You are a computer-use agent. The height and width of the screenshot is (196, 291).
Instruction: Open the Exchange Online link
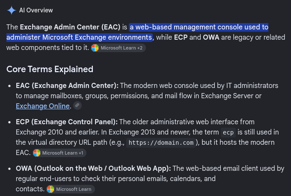[x=43, y=106]
